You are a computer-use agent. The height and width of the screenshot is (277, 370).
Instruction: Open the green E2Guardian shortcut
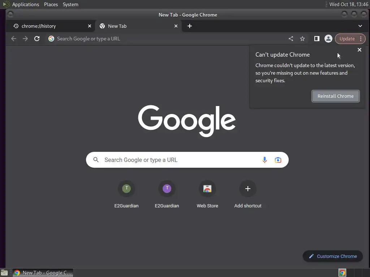coord(126,189)
